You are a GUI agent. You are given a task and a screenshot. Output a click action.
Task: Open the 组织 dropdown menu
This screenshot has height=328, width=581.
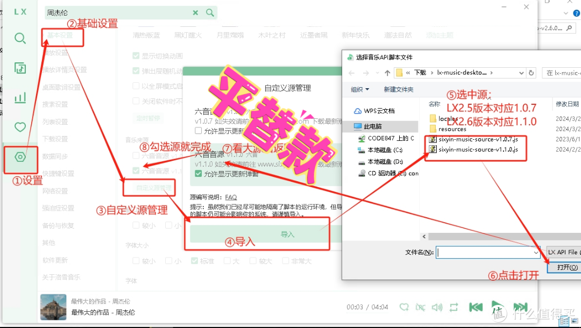pyautogui.click(x=360, y=89)
